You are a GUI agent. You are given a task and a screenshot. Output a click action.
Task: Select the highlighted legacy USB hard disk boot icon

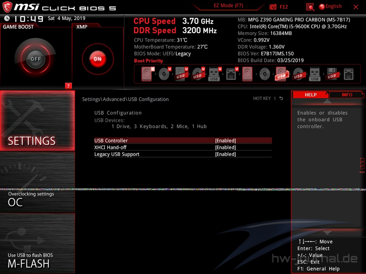point(282,74)
